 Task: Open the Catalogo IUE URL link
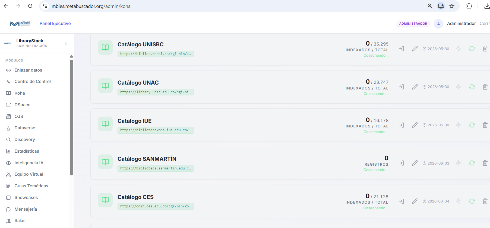click(156, 130)
